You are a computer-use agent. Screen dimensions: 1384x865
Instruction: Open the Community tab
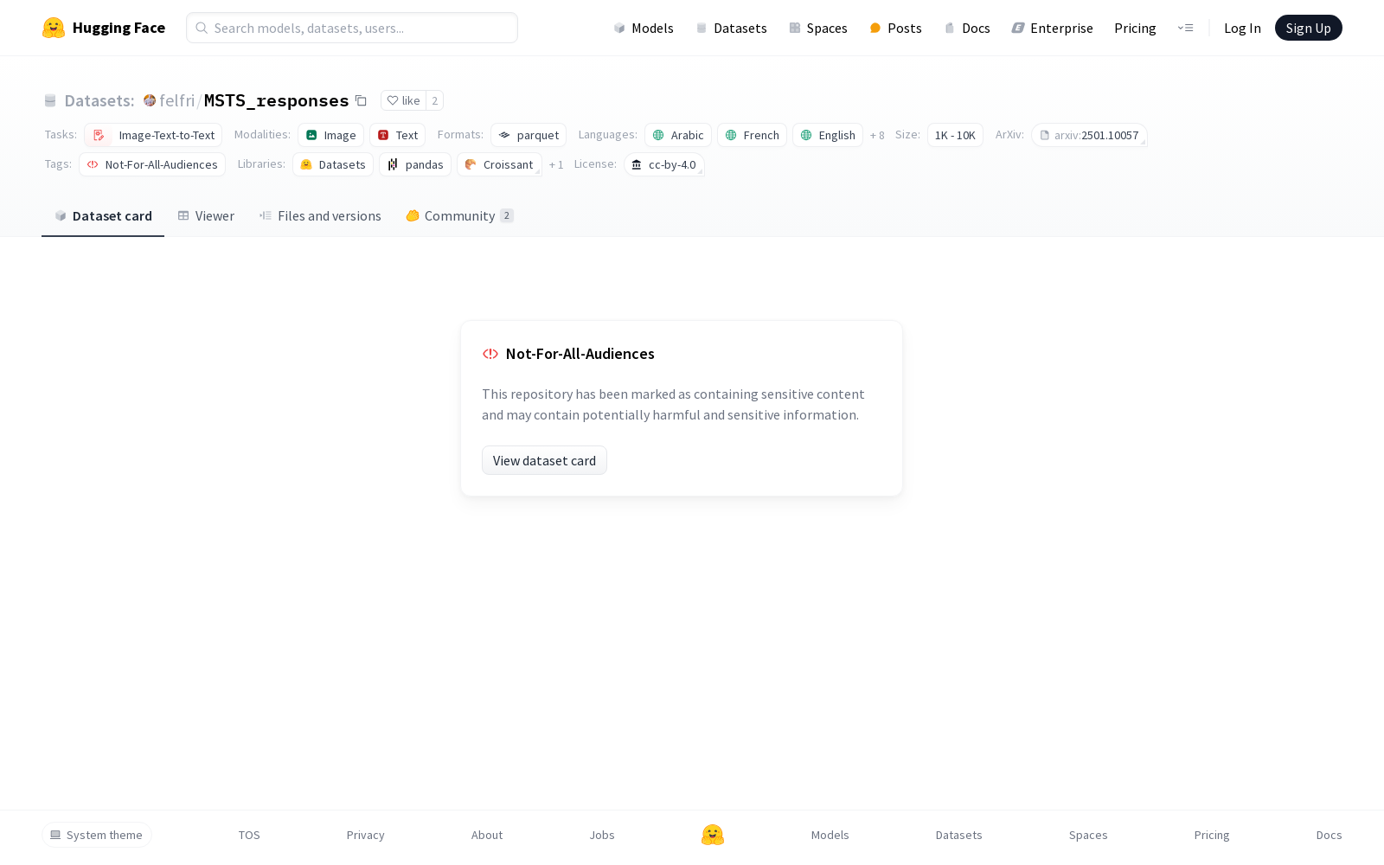pyautogui.click(x=460, y=216)
